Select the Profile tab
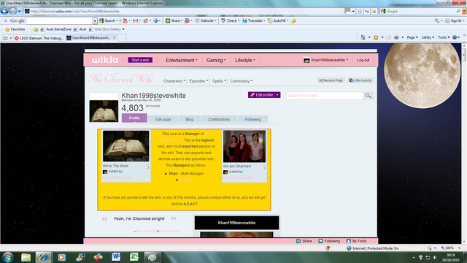 (x=134, y=118)
